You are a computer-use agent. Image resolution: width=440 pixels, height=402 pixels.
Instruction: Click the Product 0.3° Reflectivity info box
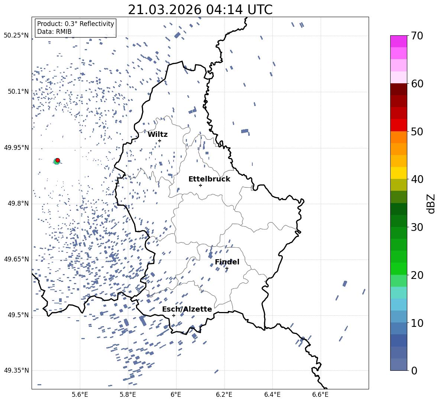[x=75, y=28]
